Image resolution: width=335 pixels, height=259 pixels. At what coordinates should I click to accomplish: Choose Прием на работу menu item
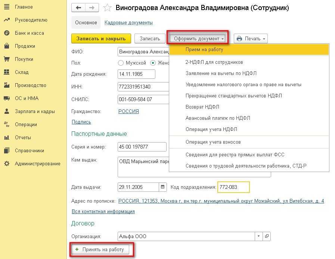(249, 50)
